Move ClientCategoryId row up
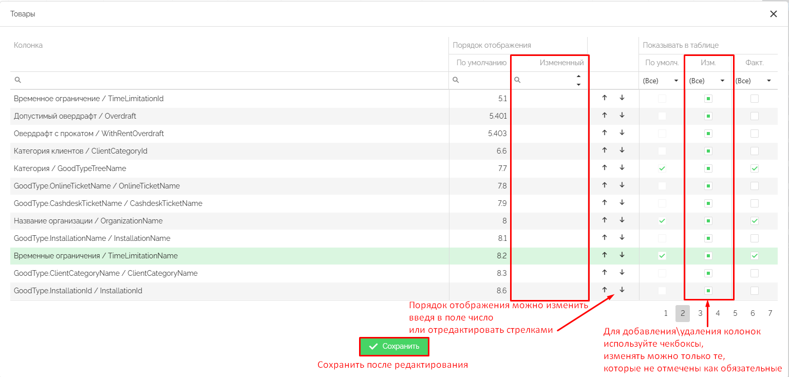 point(605,150)
